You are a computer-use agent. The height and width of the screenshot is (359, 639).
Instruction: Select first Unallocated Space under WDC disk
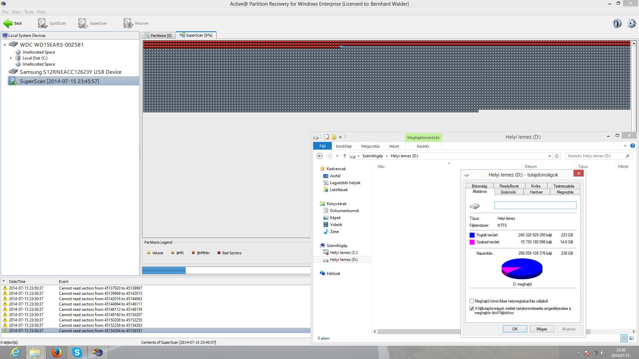tap(39, 52)
